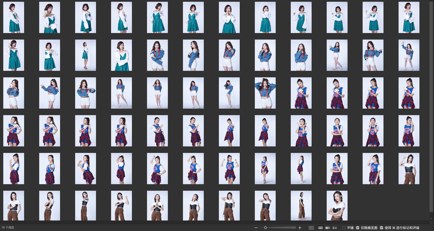Select the first leopard pants thumbnail holding cards

409,168
